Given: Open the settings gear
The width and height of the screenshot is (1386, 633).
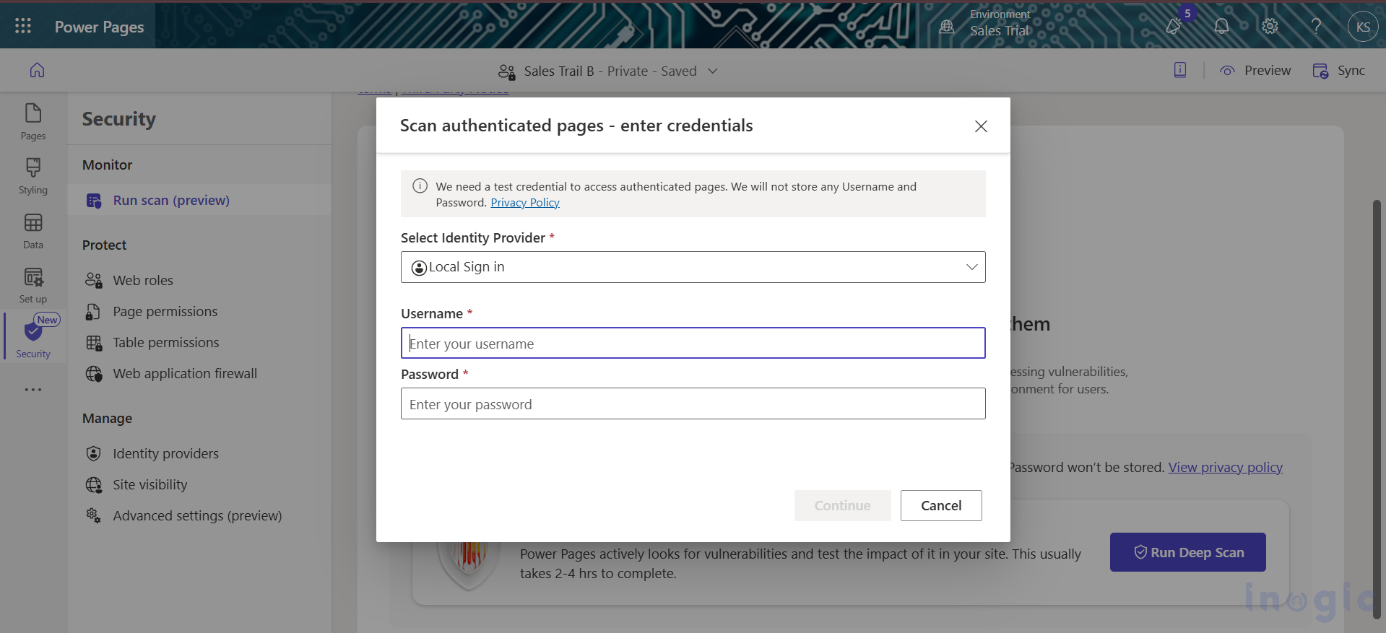Looking at the screenshot, I should [x=1270, y=26].
